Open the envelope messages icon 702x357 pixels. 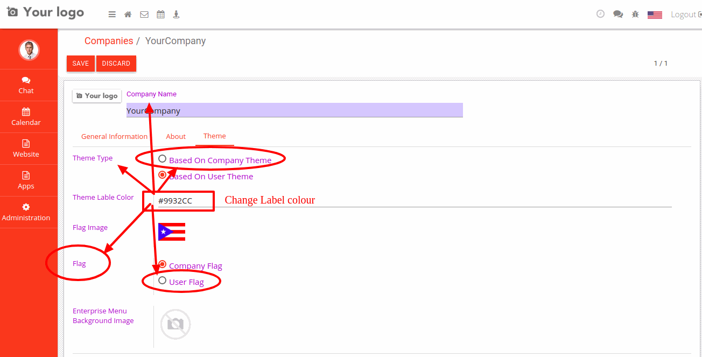click(144, 15)
